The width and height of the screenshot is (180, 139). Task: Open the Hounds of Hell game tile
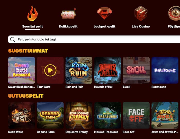pyautogui.click(x=107, y=70)
